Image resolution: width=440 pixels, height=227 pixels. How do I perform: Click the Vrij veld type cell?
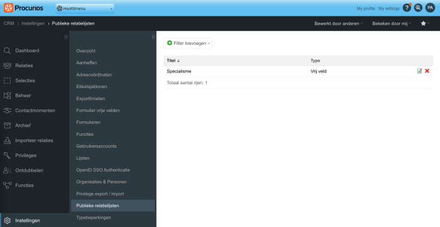pos(319,71)
